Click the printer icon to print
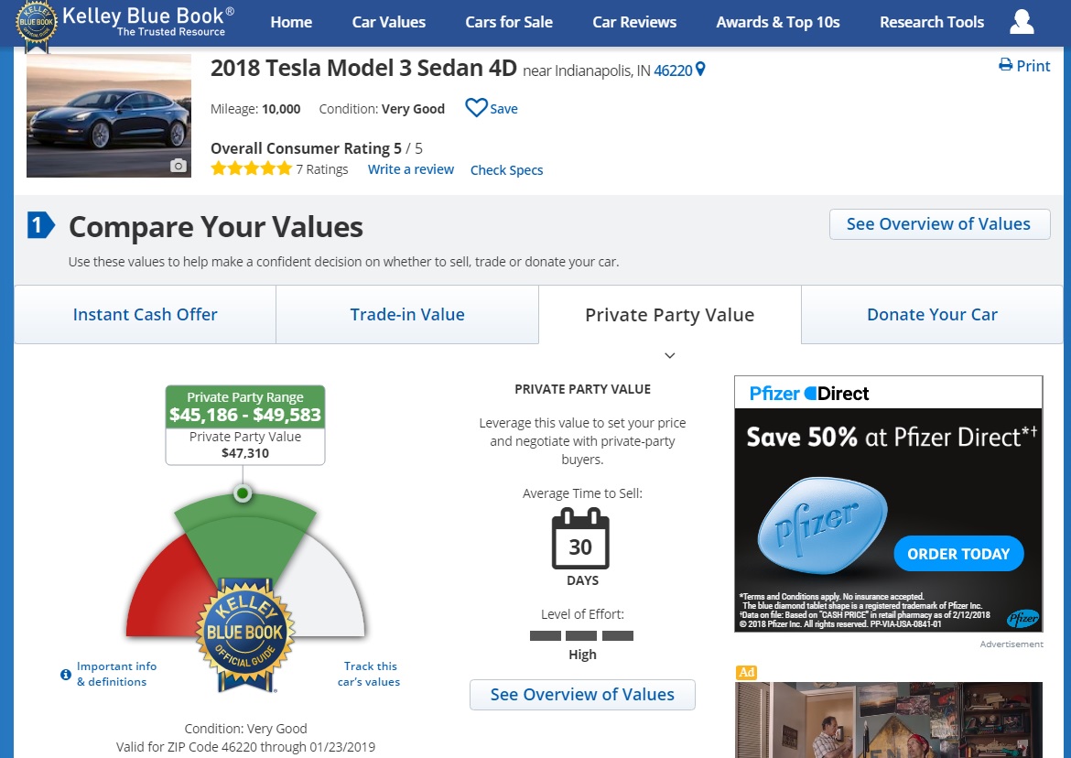1071x758 pixels. pyautogui.click(x=1005, y=65)
